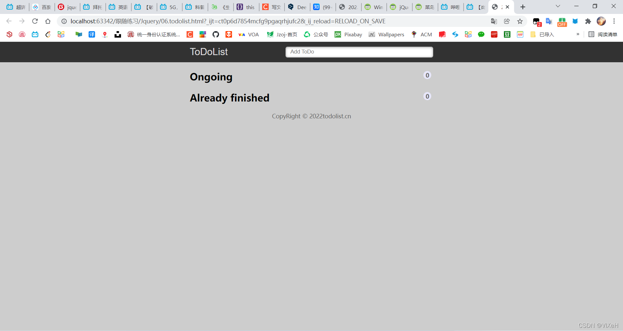Screen dimensions: 623x331
Task: Switch to the 菜鸟 tab
Action: pos(425,7)
